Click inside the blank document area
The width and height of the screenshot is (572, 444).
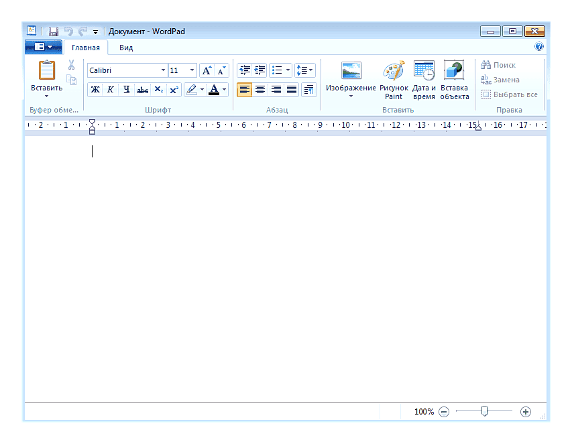[x=285, y=268]
